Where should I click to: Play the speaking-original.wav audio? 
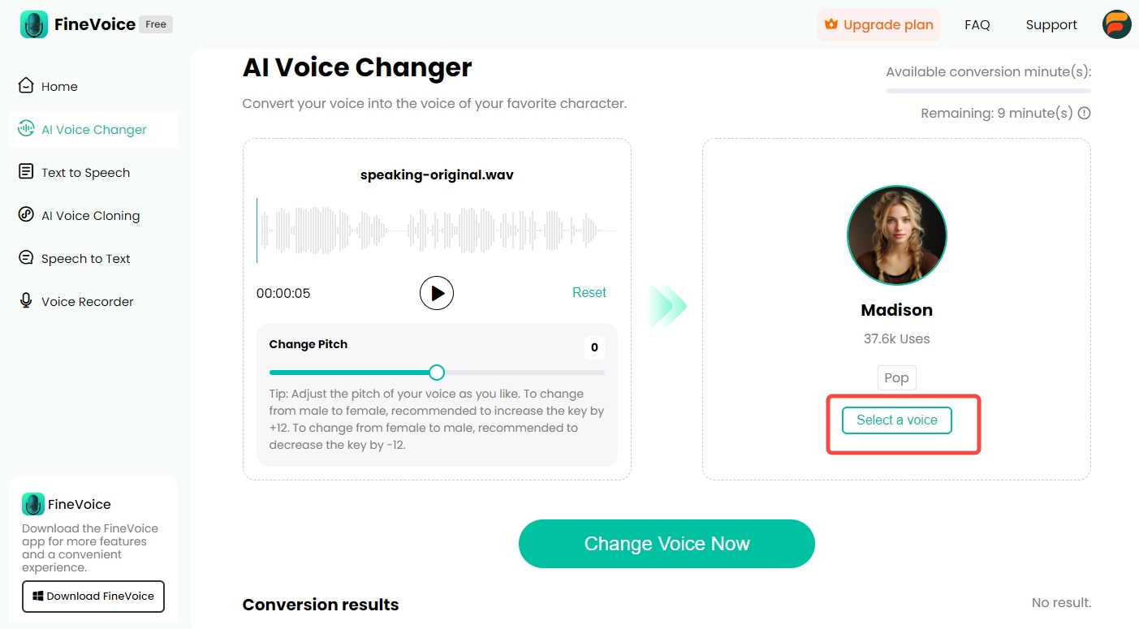pyautogui.click(x=437, y=293)
